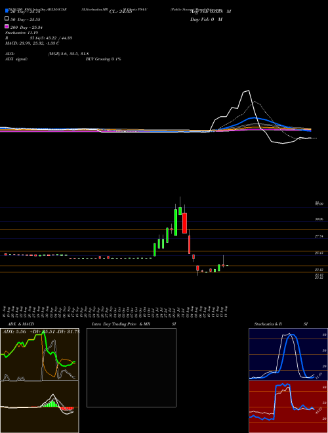This screenshot has width=328, height=433.
Task: Click the '(MGR) 5.6, 35.5, 31.8' ADX values
Action: tap(68, 54)
